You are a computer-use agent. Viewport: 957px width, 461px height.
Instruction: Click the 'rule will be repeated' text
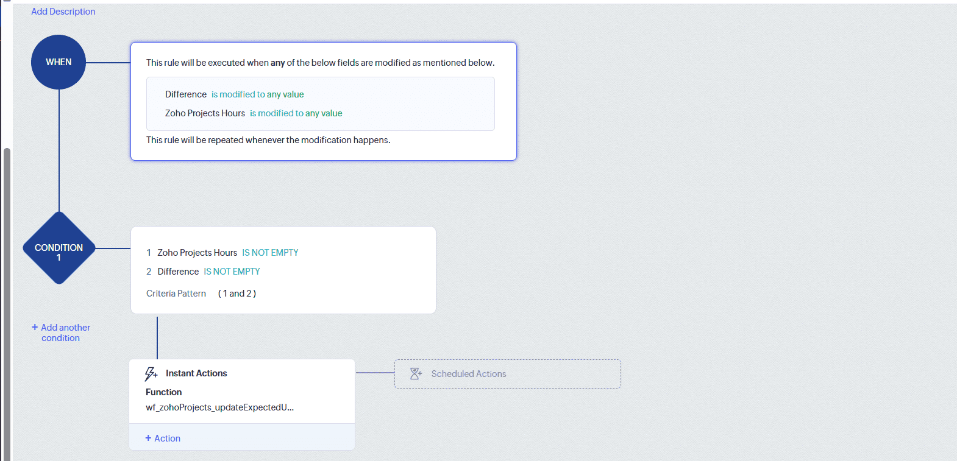click(x=268, y=140)
